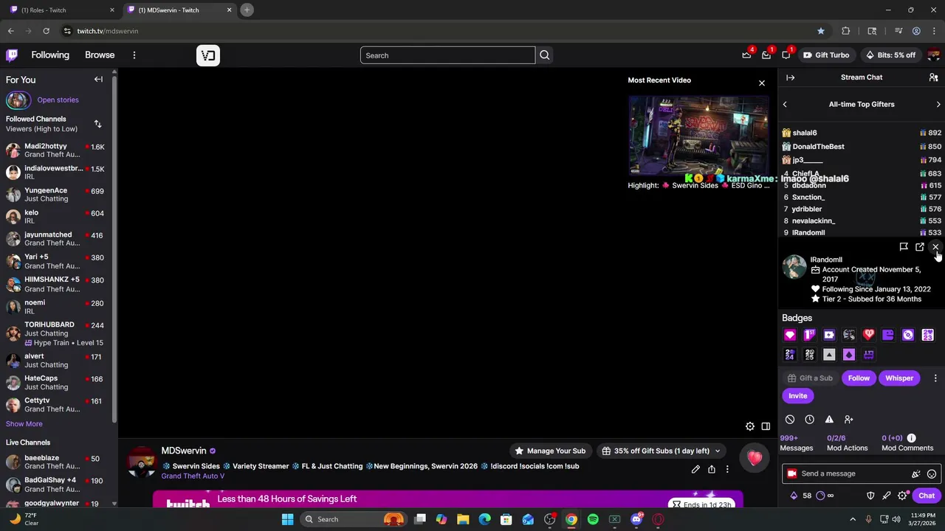Open stories link in sidebar
Screen dimensions: 945x531
click(58, 100)
